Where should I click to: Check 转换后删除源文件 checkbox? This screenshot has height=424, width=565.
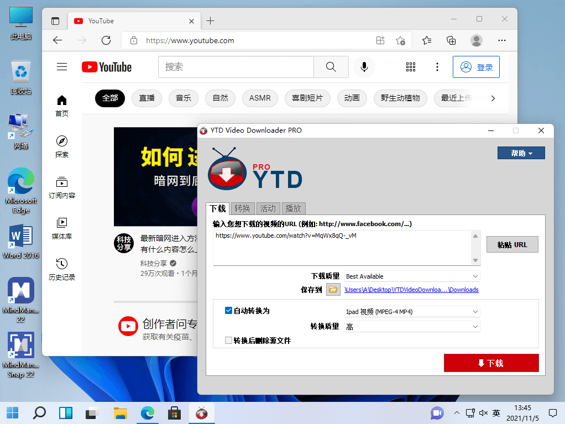(x=228, y=341)
